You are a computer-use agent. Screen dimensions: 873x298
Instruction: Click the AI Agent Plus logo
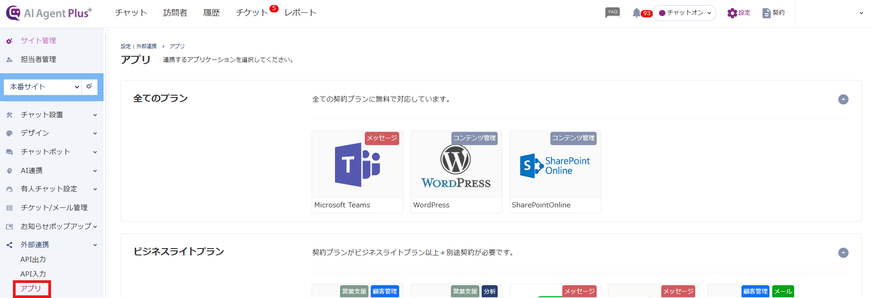(49, 13)
